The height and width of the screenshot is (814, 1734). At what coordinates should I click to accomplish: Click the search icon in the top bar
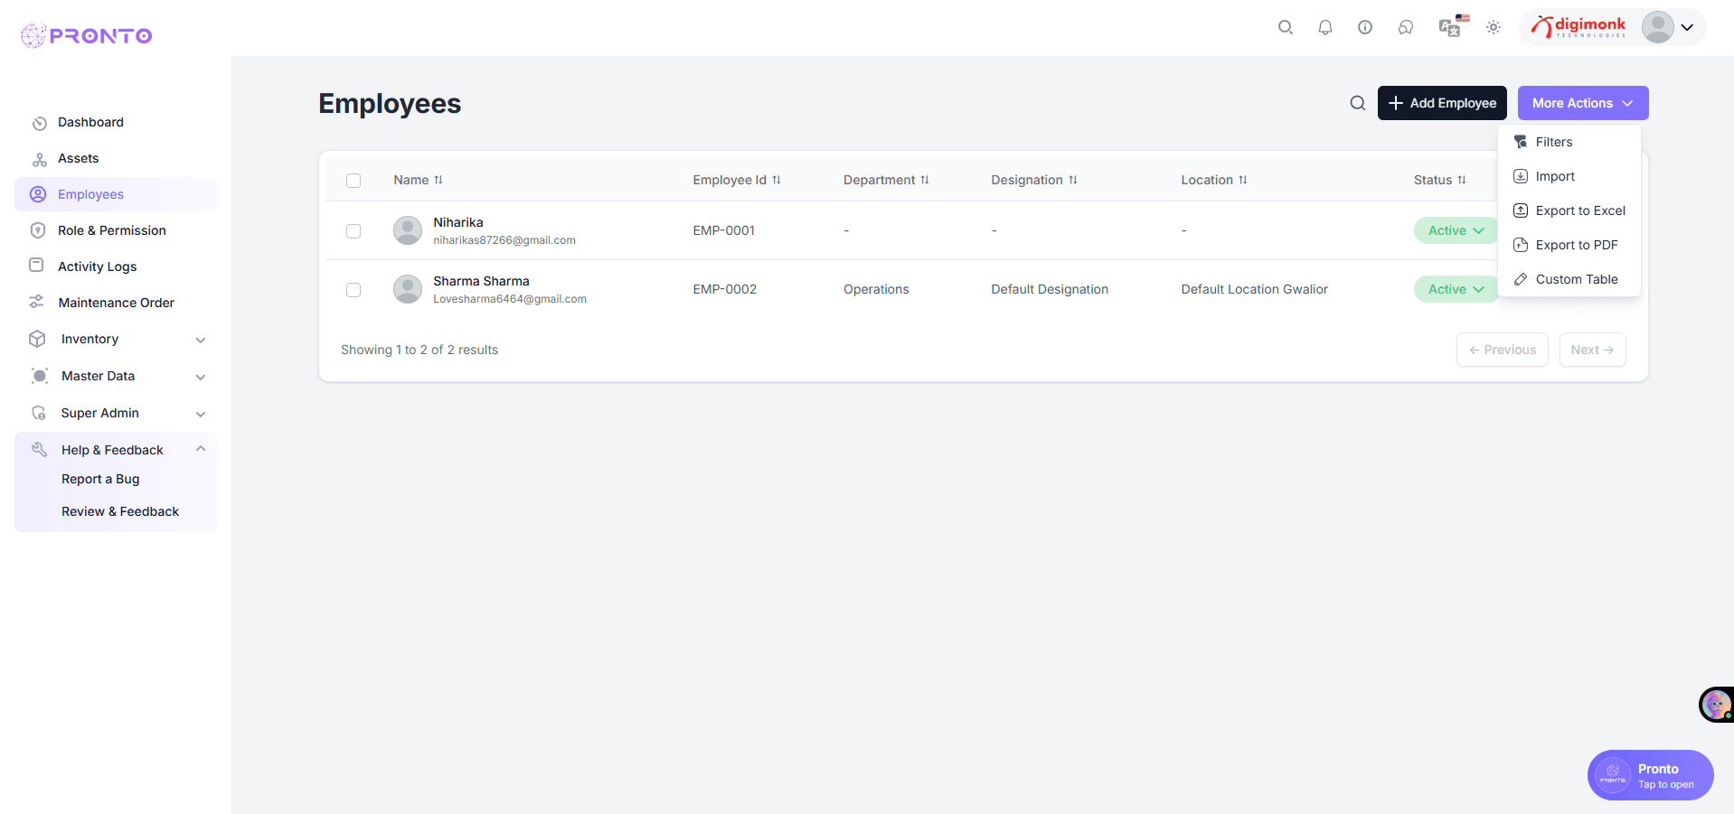(1286, 27)
